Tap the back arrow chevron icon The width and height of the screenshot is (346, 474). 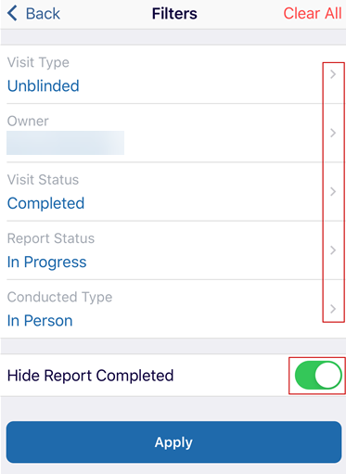click(x=12, y=14)
